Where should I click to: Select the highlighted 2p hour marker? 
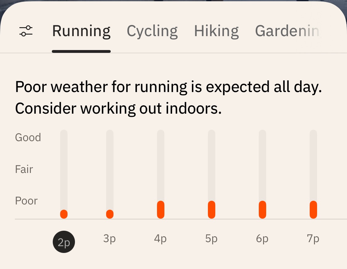point(64,242)
